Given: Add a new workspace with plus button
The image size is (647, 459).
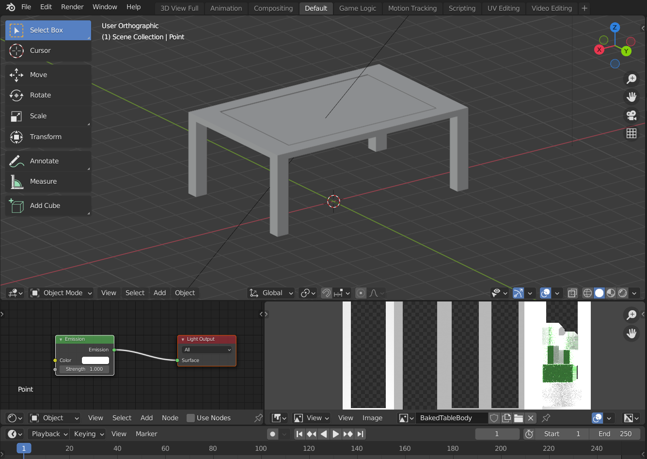Looking at the screenshot, I should pos(584,8).
